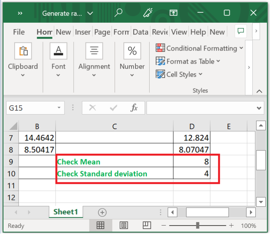This screenshot has height=234, width=270.
Task: Open the Name Box dropdown arrow
Action: click(59, 108)
